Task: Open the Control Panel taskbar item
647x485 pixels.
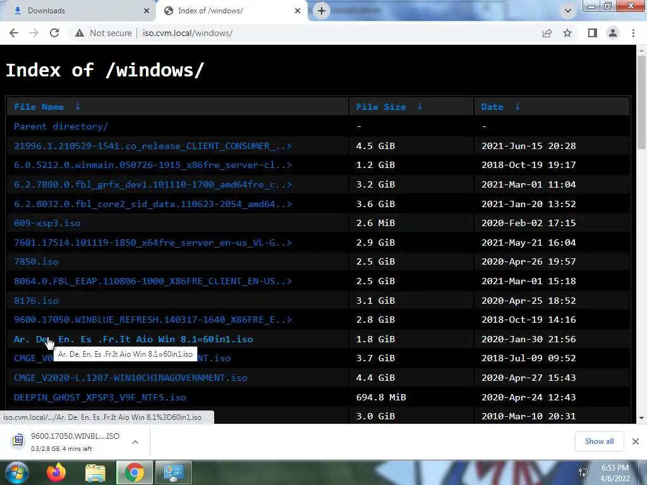Action: pyautogui.click(x=173, y=472)
